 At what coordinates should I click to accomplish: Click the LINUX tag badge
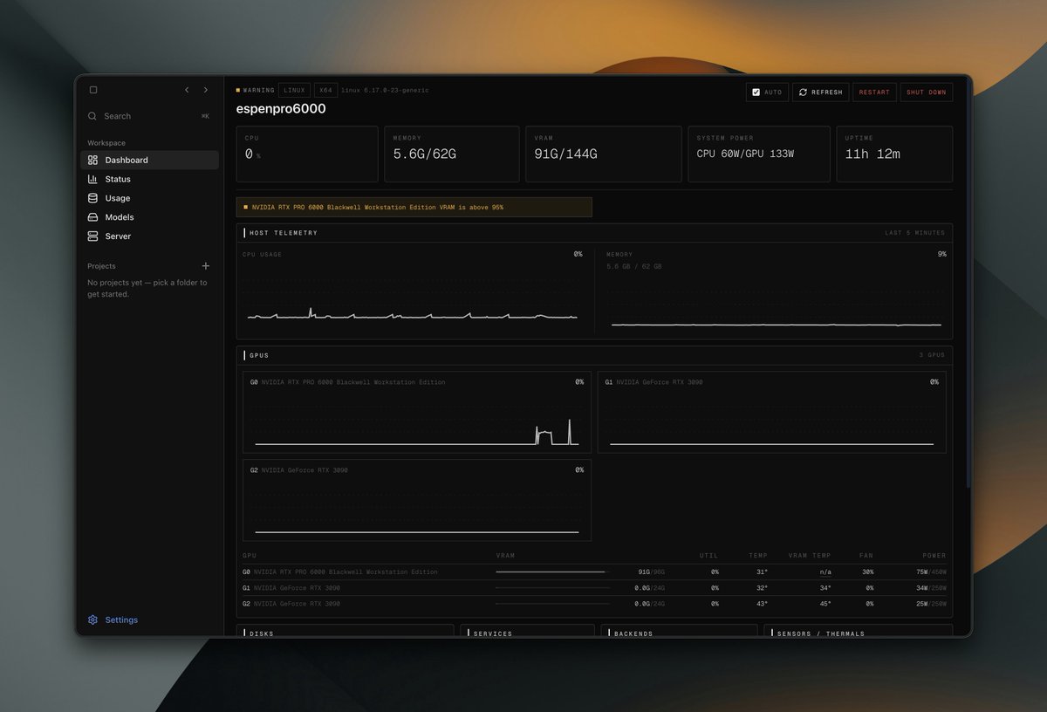pyautogui.click(x=294, y=90)
